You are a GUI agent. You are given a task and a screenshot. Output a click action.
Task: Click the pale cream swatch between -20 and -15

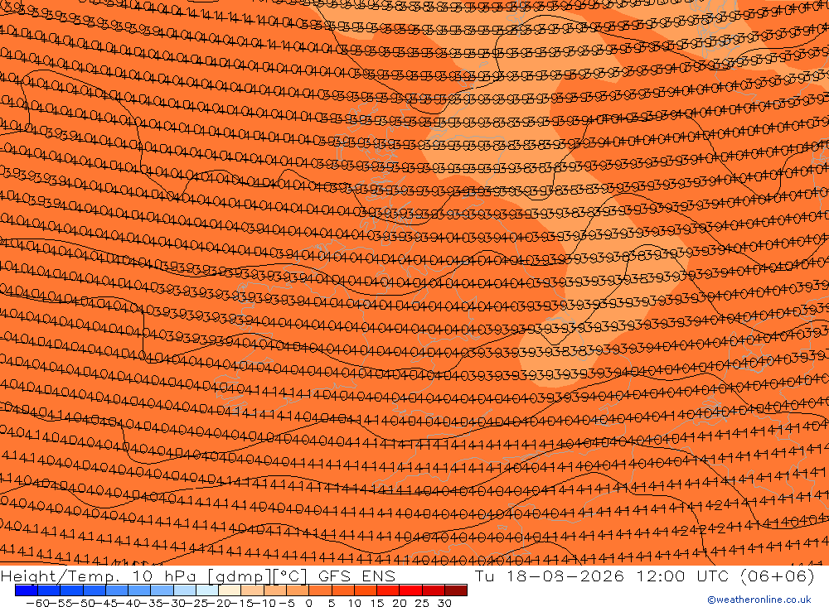230,590
